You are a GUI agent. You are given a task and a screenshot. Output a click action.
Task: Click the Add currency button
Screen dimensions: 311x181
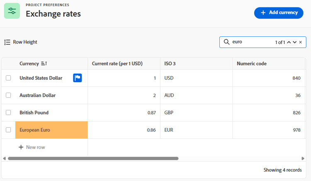point(279,13)
